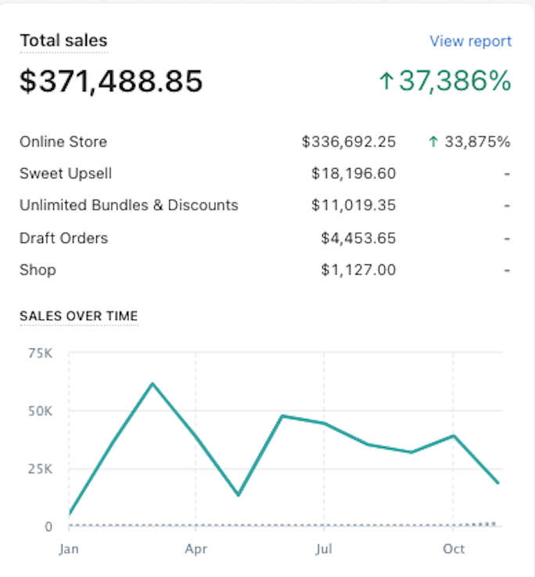Open the View report link
Image resolution: width=535 pixels, height=577 pixels.
pos(470,41)
